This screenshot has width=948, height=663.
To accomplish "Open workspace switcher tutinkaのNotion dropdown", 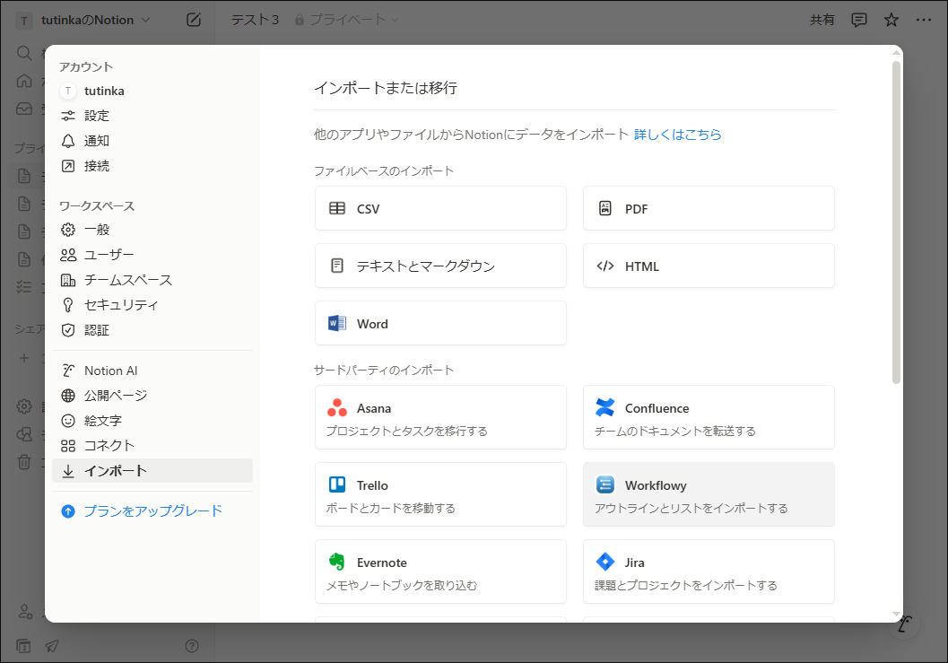I will pyautogui.click(x=83, y=20).
